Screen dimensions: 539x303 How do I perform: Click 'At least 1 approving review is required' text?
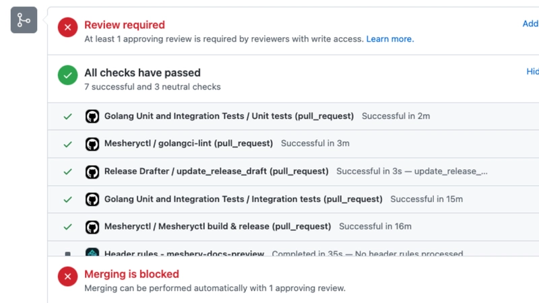(224, 39)
